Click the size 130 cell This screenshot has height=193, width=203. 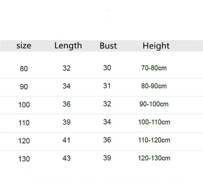[x=24, y=159]
